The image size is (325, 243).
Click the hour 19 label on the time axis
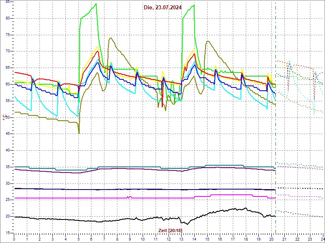click(x=259, y=239)
